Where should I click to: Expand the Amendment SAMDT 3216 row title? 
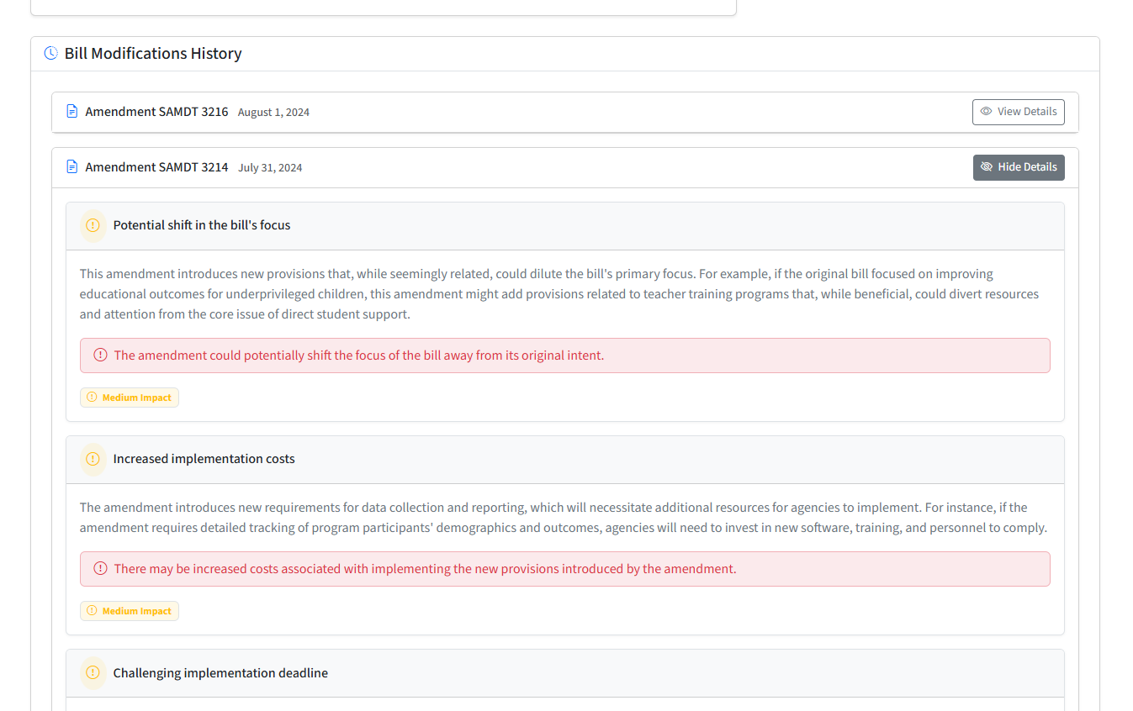pos(156,111)
